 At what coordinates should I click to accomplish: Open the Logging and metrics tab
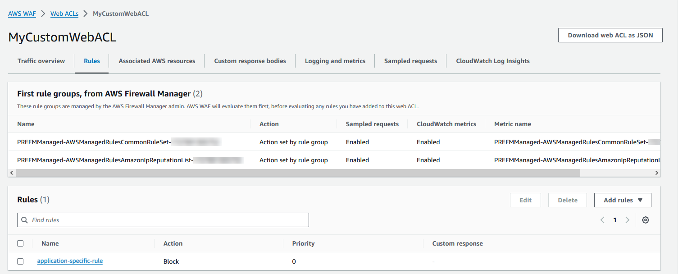pyautogui.click(x=335, y=61)
